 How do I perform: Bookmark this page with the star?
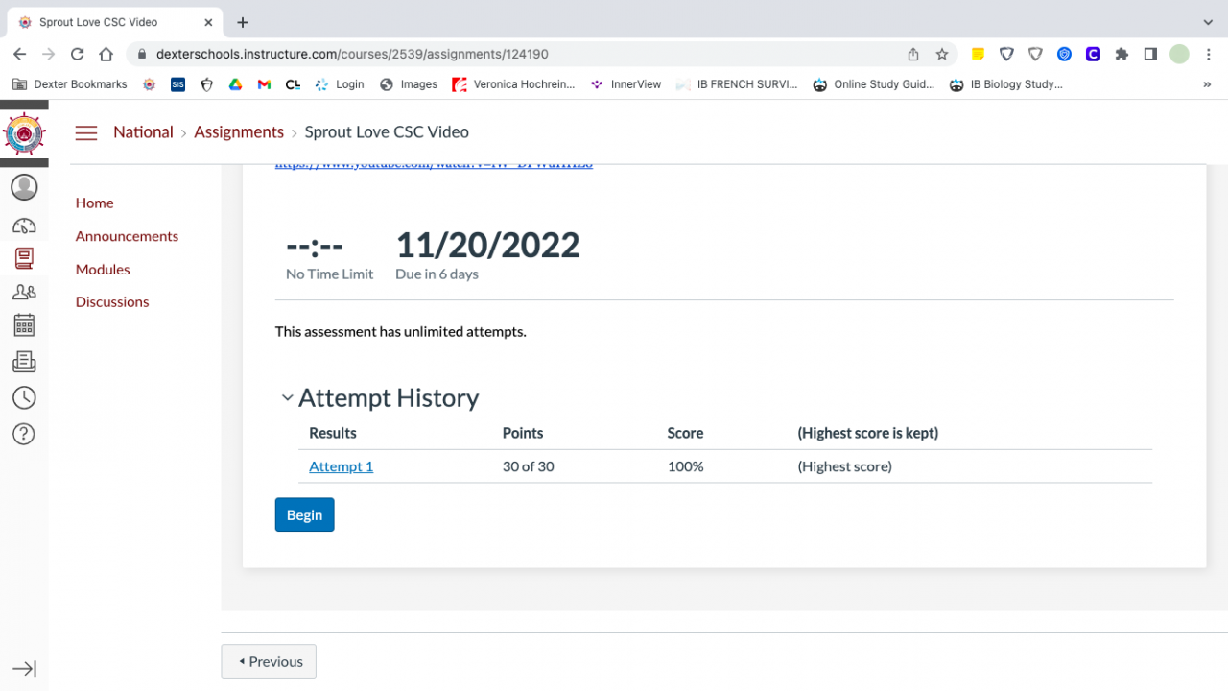pos(942,55)
